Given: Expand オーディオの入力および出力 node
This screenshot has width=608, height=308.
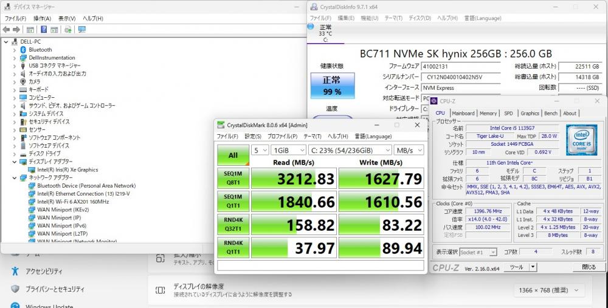Looking at the screenshot, I should (15, 74).
